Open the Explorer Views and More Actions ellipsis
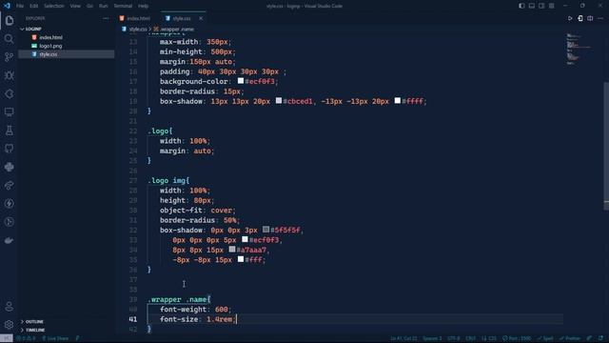This screenshot has height=343, width=609. tap(106, 18)
